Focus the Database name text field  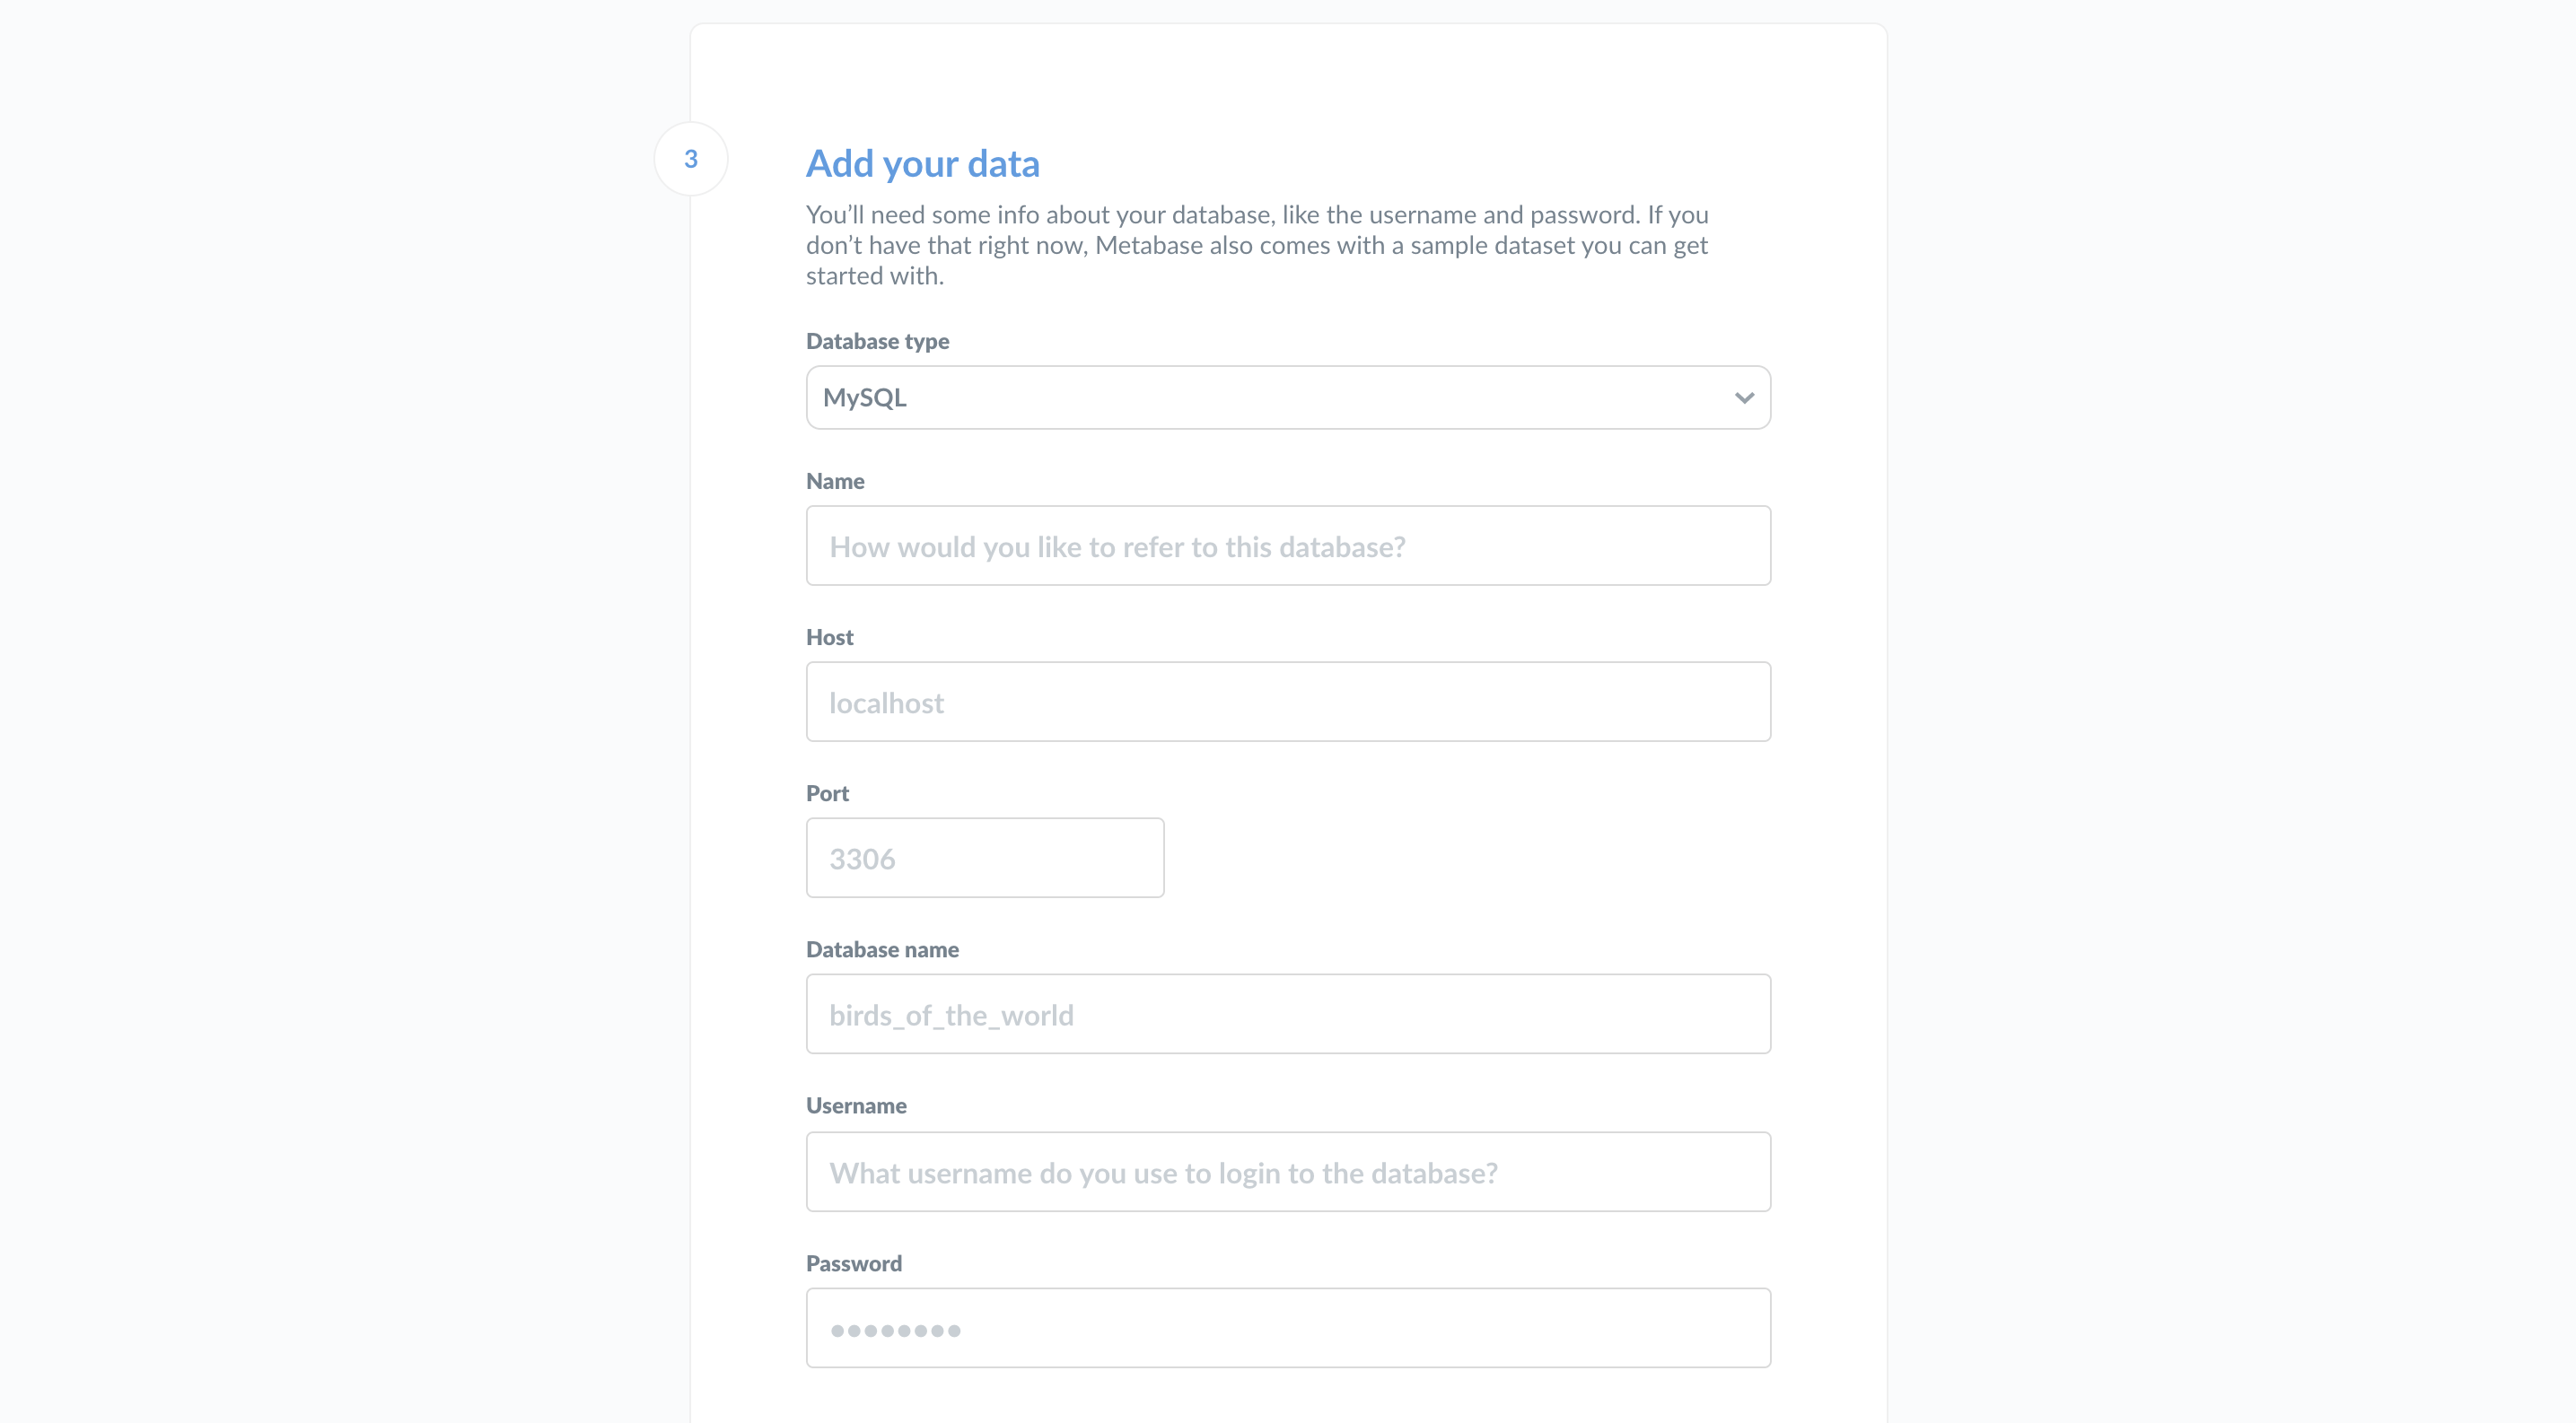[x=1288, y=1013]
